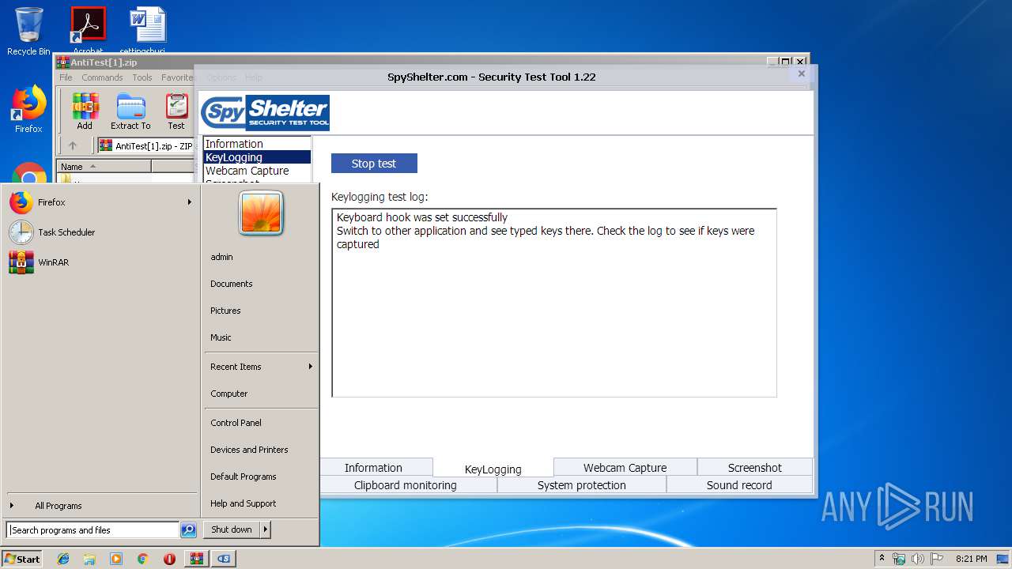Click the Stop test button

(374, 164)
